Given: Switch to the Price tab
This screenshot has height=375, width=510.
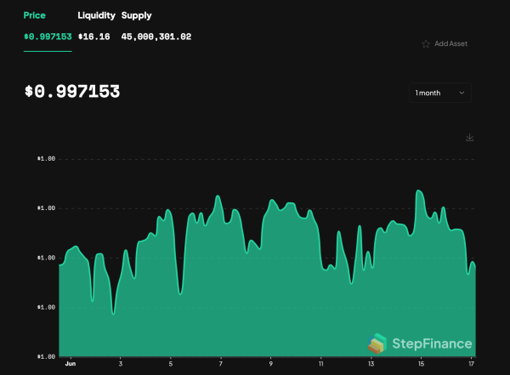Looking at the screenshot, I should [x=35, y=15].
